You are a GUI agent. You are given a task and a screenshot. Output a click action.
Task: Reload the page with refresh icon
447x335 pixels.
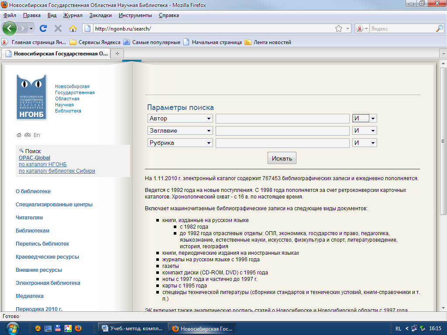(43, 28)
